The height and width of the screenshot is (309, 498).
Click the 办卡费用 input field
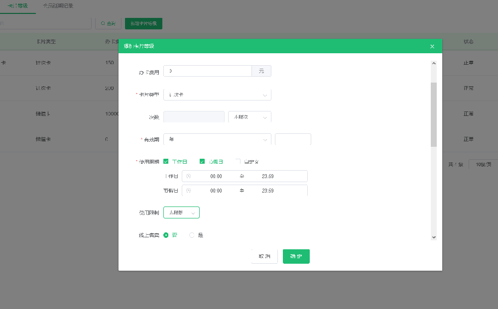click(x=208, y=71)
